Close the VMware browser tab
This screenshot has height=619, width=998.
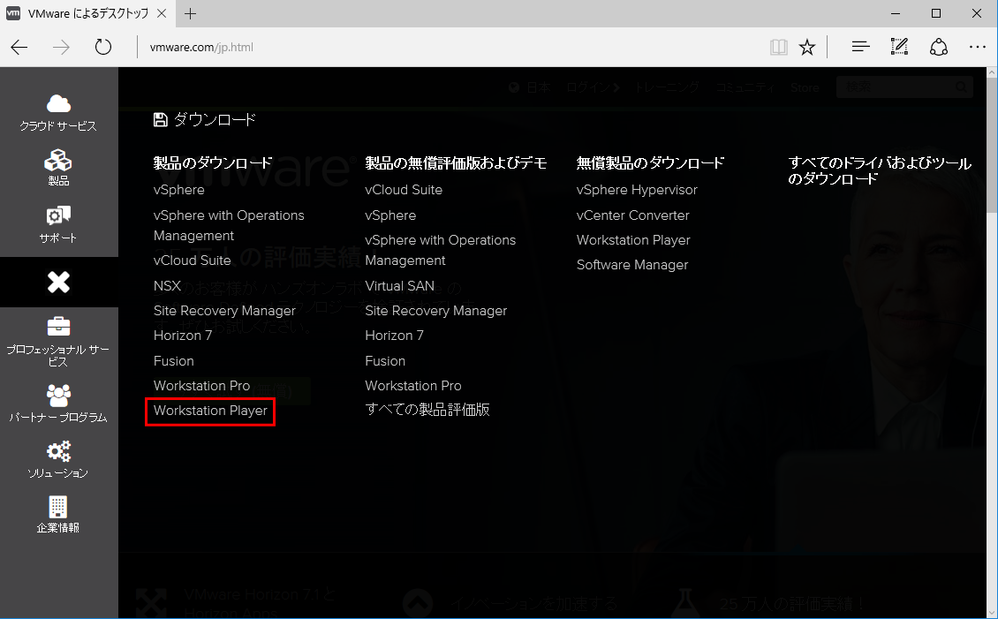click(163, 13)
